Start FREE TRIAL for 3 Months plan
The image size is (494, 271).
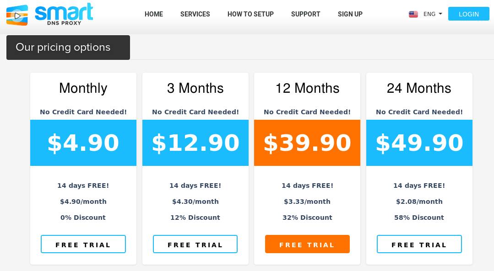coord(195,244)
